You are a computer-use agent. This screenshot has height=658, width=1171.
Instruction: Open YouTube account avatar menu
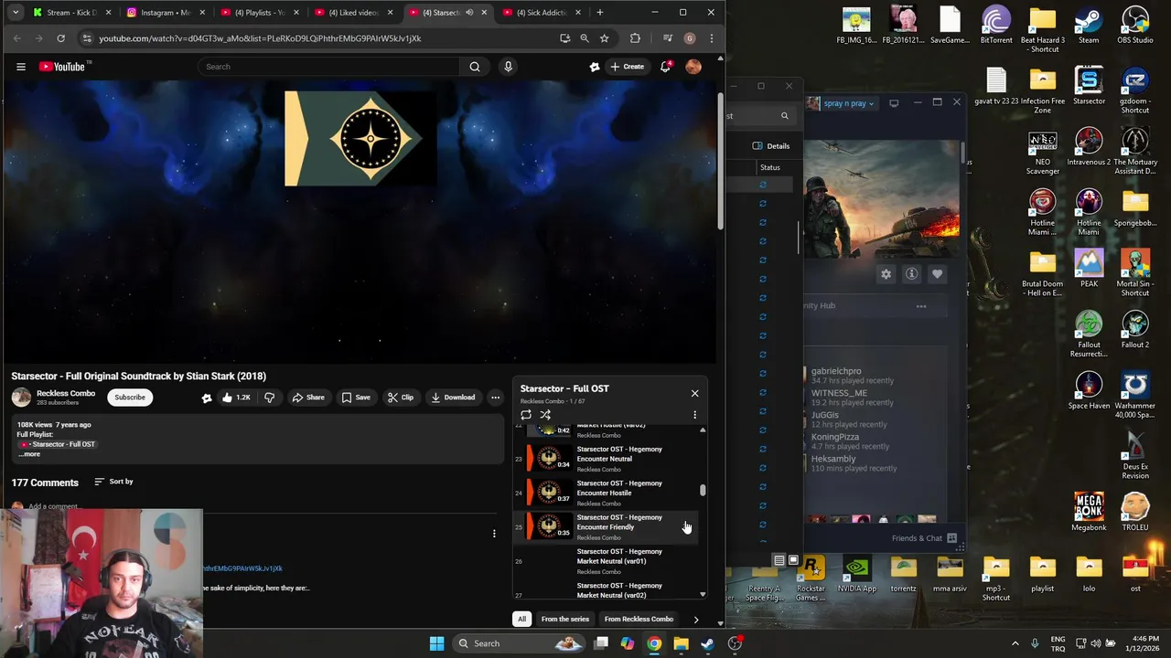[693, 67]
